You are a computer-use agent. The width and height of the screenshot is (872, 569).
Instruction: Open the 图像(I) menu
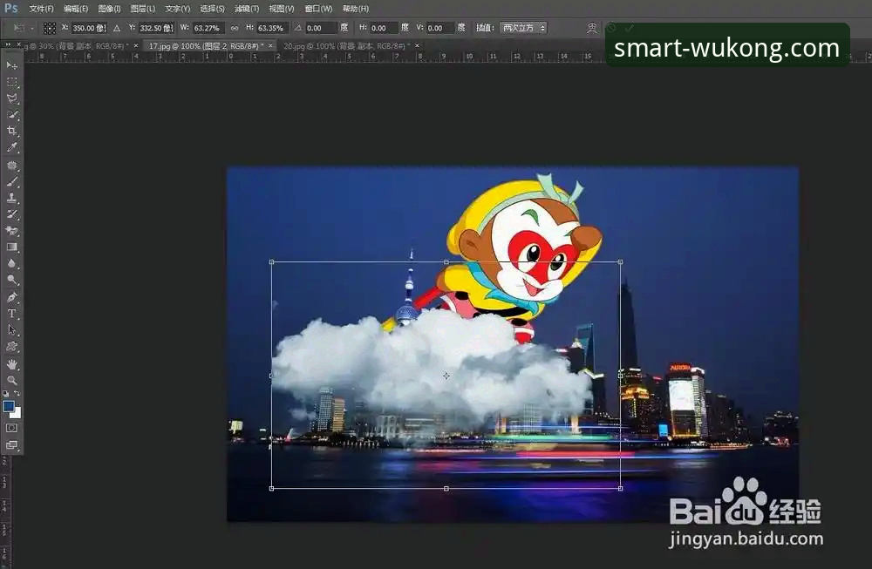coord(109,9)
